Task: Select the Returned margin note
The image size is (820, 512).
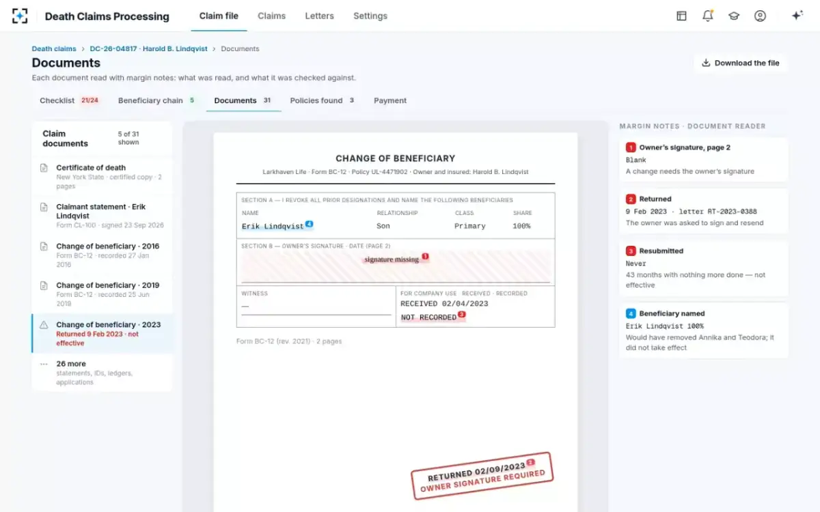Action: (703, 211)
